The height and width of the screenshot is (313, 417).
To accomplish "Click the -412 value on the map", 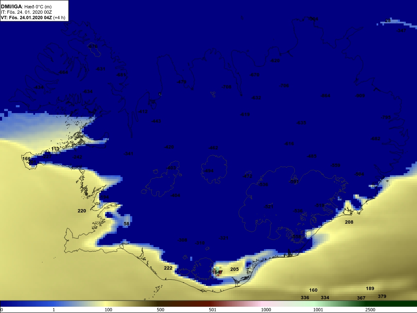I will tap(143, 111).
